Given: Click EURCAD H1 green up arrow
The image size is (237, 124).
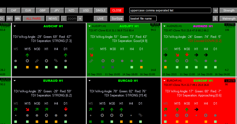Looking at the screenshot, I should [121, 110].
